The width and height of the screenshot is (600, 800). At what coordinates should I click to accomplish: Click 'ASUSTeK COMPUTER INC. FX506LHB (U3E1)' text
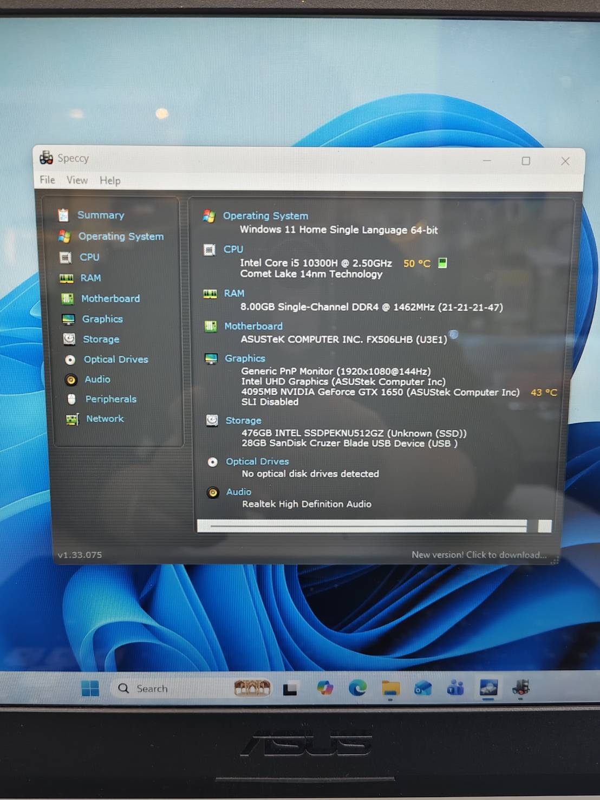344,339
